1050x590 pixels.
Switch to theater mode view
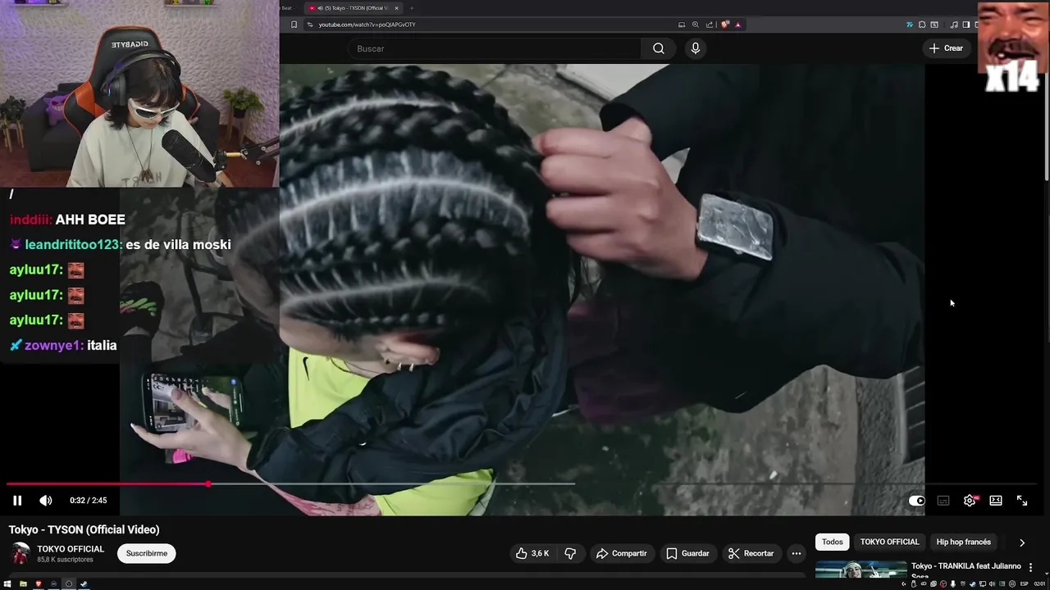(x=996, y=501)
